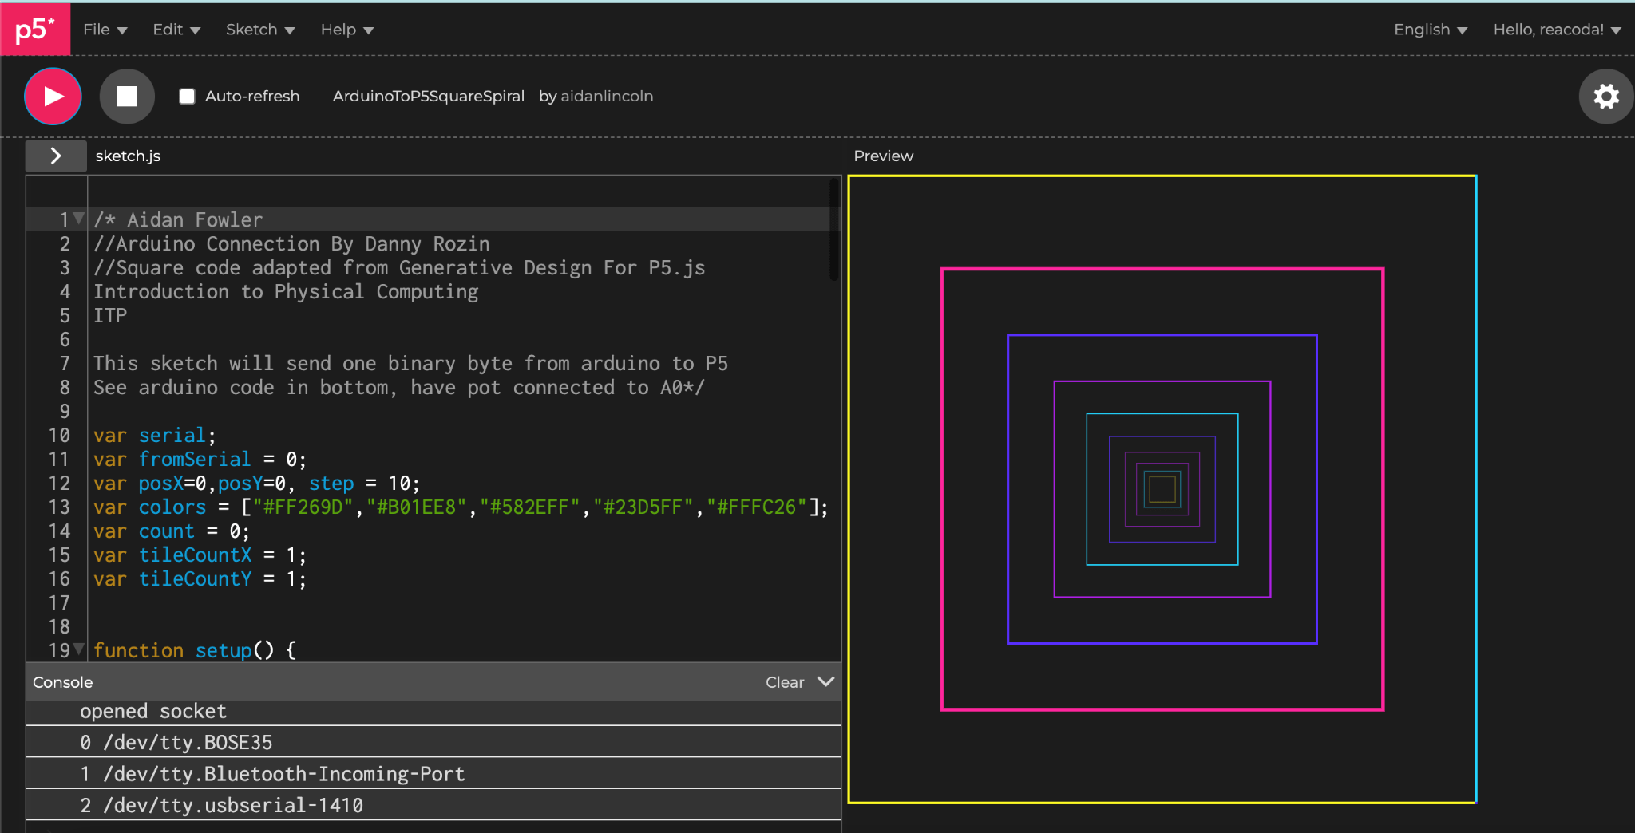Open the Hello, reacoda! account menu
The width and height of the screenshot is (1635, 833).
click(x=1556, y=30)
